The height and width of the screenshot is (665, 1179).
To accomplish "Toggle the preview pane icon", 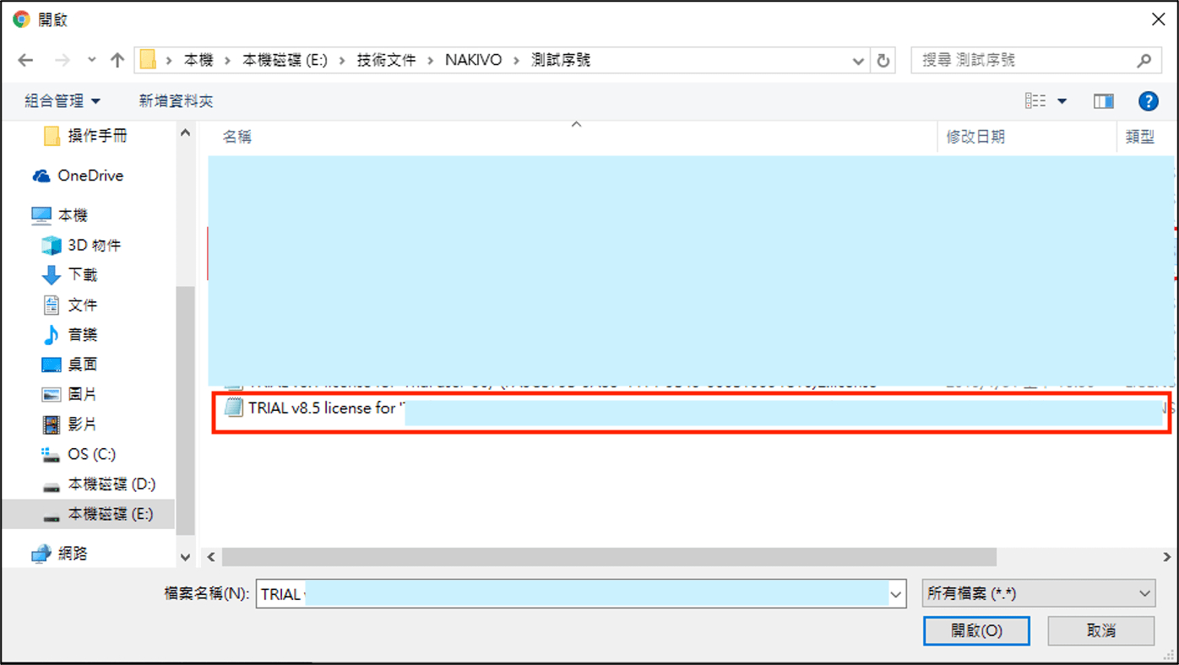I will click(1103, 101).
